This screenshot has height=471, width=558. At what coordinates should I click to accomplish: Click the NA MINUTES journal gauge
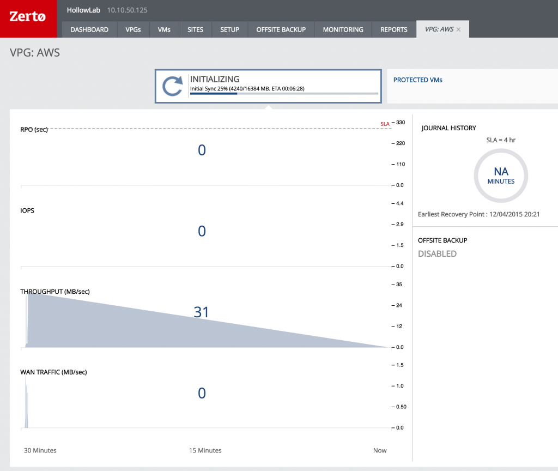501,176
